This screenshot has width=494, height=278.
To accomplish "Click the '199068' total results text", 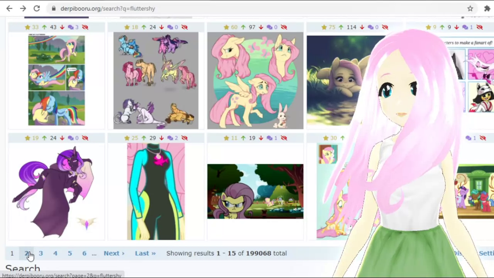I will click(259, 253).
